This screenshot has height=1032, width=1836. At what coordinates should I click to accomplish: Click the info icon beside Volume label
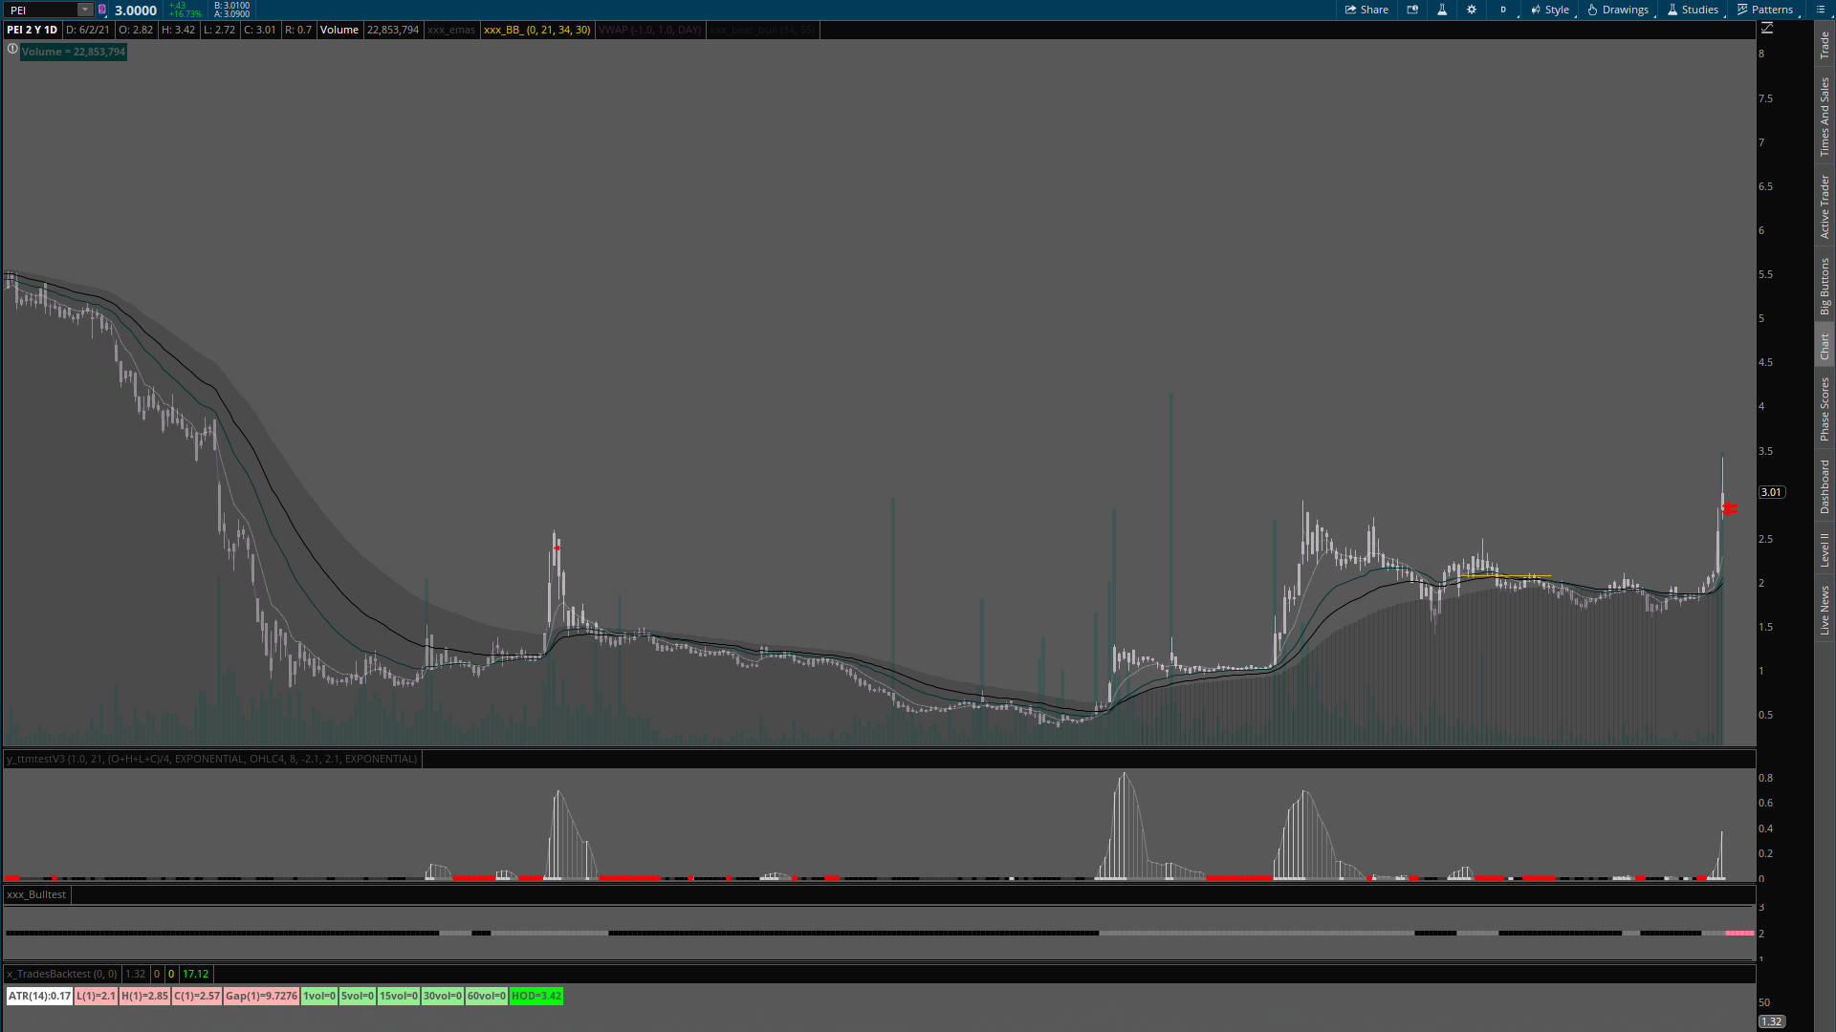pyautogui.click(x=12, y=50)
